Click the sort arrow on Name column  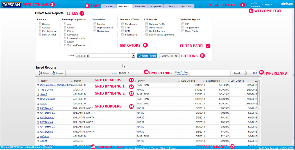point(72,81)
